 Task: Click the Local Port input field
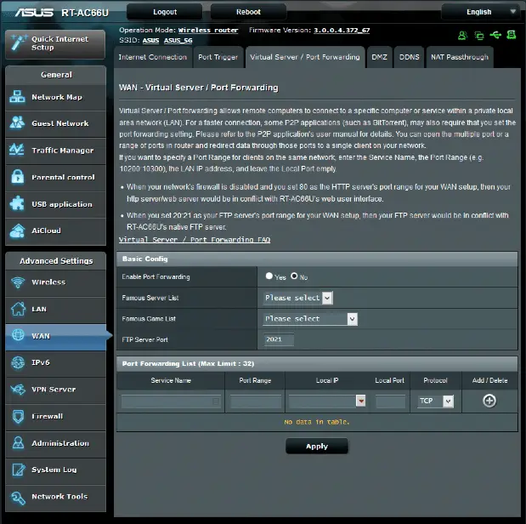(x=391, y=401)
